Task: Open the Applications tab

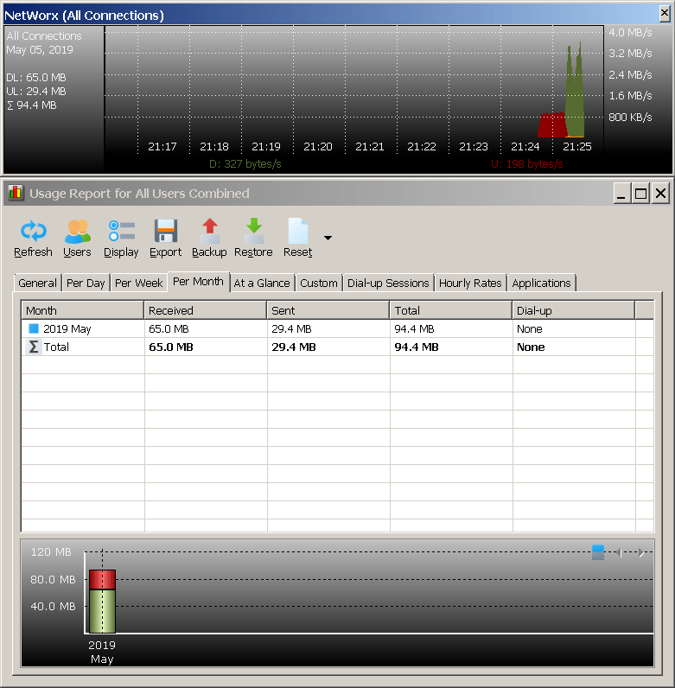Action: tap(541, 283)
